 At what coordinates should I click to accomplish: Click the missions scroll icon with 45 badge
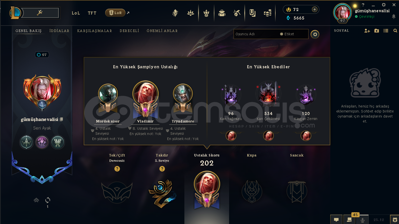pyautogui.click(x=349, y=219)
